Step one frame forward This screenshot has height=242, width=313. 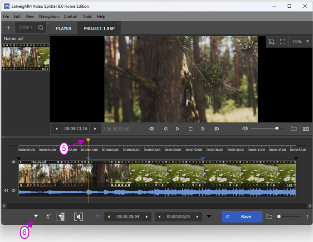click(x=203, y=129)
